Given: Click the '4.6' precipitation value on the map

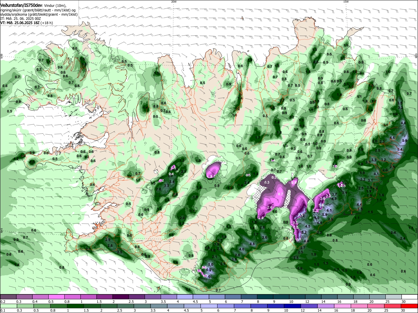Looking at the screenshot, I should point(392,138).
